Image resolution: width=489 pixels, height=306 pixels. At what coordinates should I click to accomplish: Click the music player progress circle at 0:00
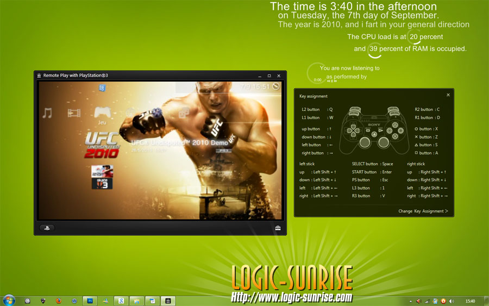coord(317,73)
